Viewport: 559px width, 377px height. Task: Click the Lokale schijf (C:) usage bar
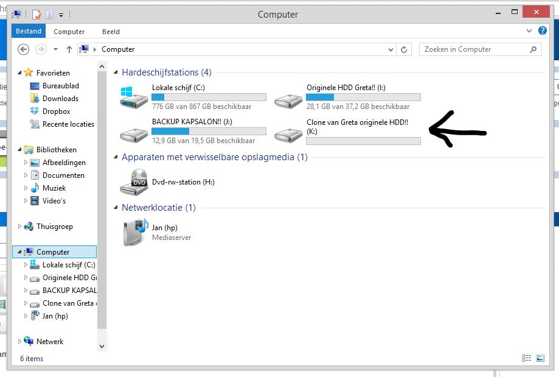click(209, 97)
